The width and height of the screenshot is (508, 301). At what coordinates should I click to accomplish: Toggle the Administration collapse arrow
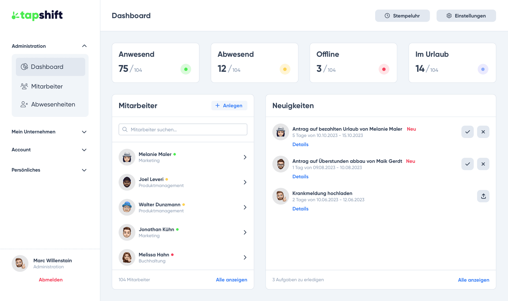tap(84, 46)
